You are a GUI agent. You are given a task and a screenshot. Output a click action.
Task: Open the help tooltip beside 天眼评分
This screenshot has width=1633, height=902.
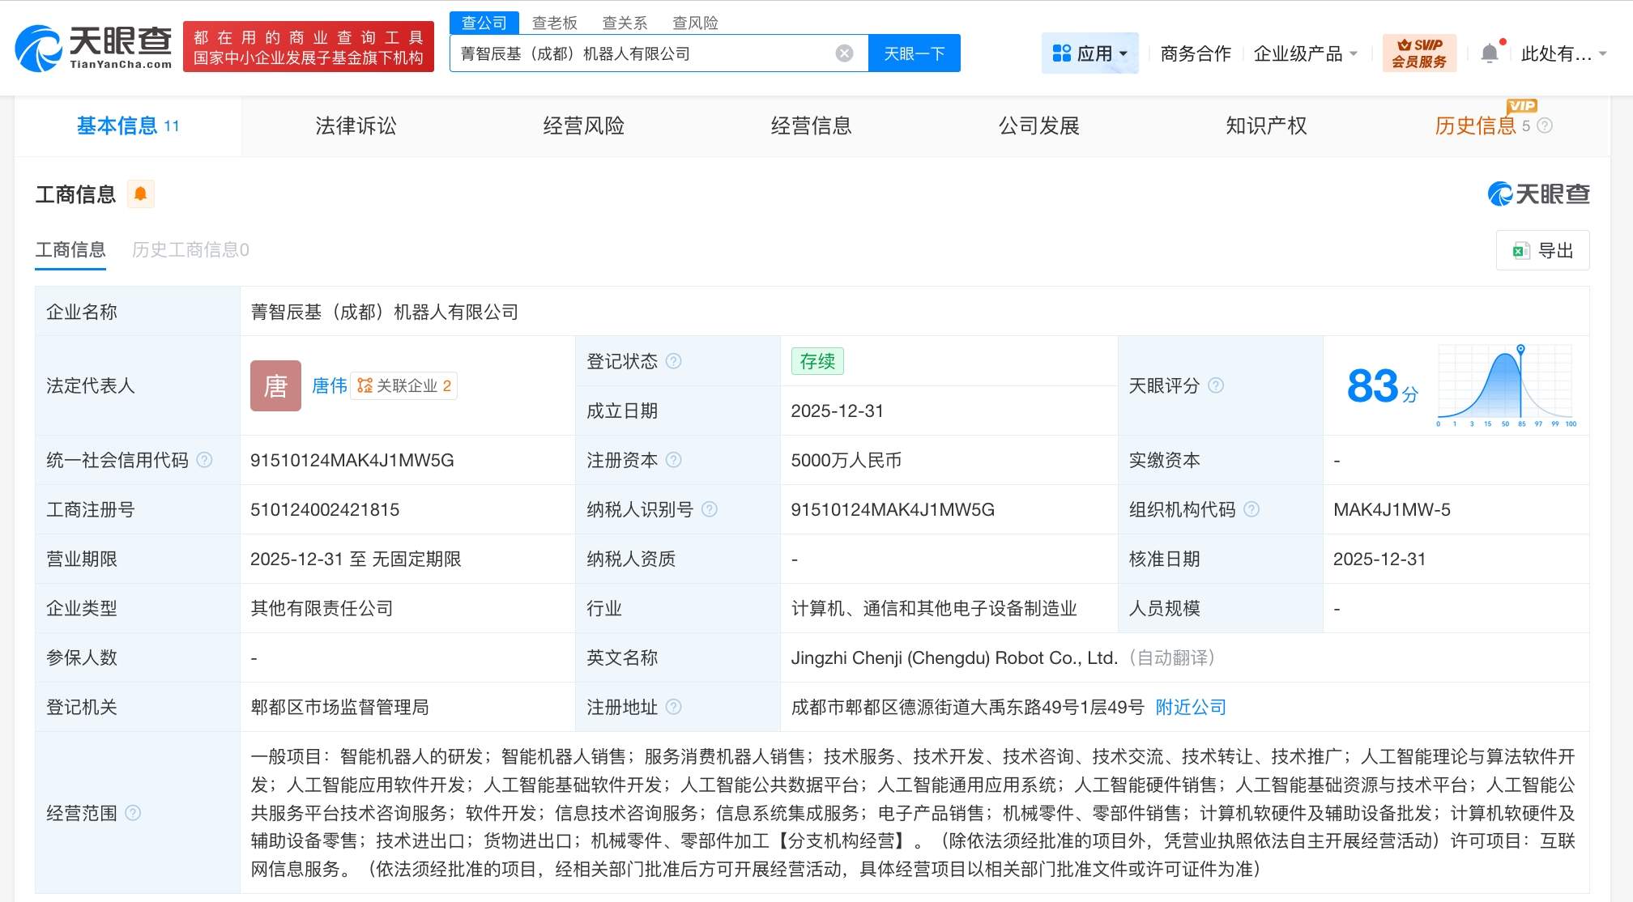pyautogui.click(x=1214, y=386)
